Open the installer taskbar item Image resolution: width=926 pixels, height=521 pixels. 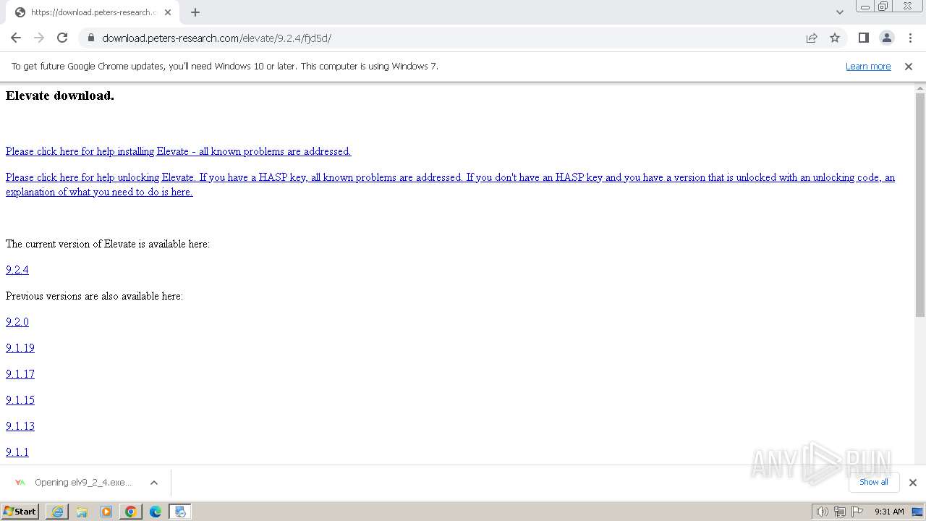180,512
